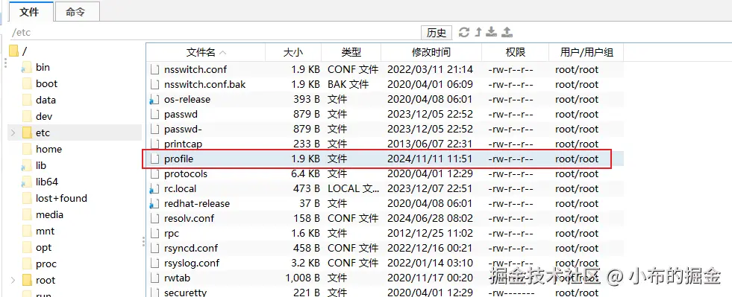This screenshot has height=297, width=732.
Task: Sort by 大小 column header
Action: (293, 53)
